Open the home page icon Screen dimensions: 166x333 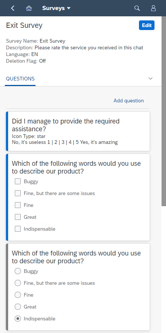[x=29, y=8]
